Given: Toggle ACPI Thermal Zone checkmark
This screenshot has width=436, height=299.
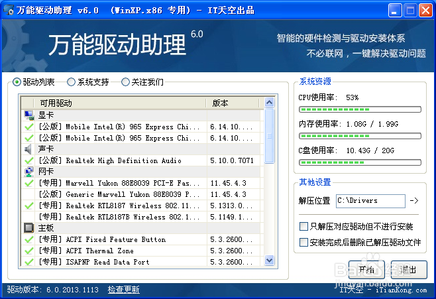Looking at the screenshot, I should coord(28,251).
